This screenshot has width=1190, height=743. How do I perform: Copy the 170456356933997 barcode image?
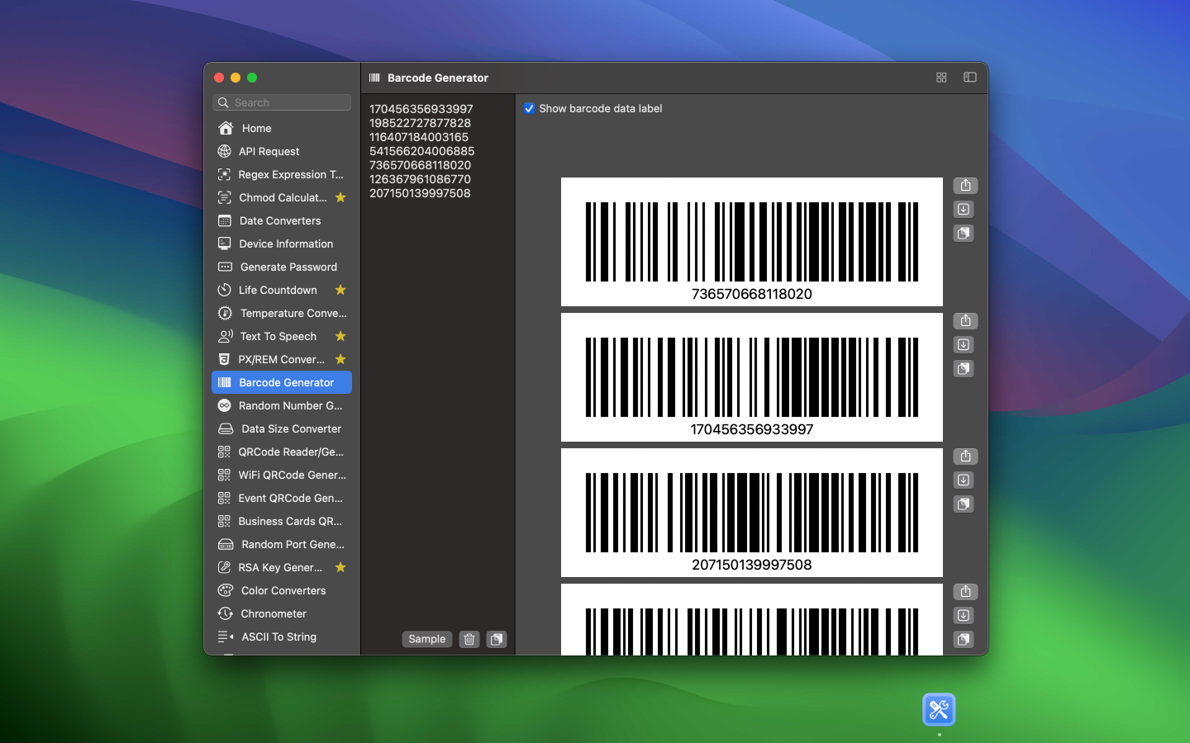click(x=964, y=369)
